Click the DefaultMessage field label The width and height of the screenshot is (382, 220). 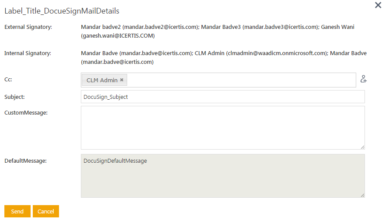25,161
